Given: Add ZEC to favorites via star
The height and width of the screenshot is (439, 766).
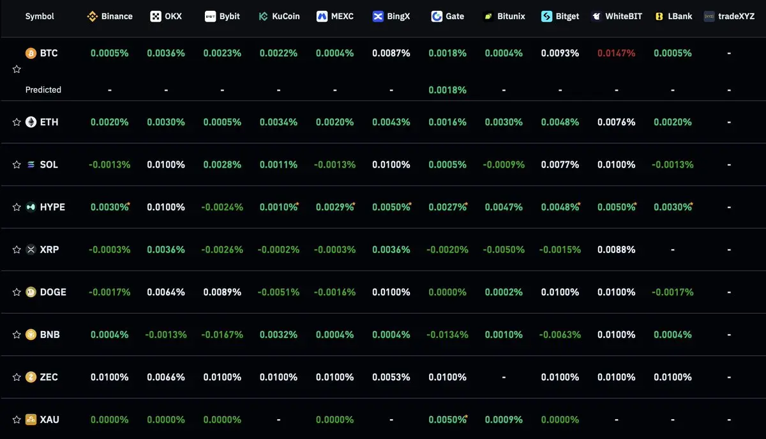Looking at the screenshot, I should tap(17, 377).
